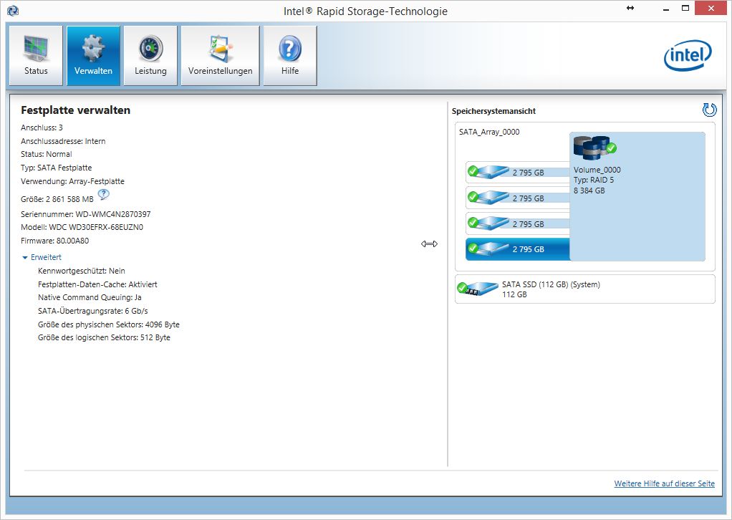The width and height of the screenshot is (732, 520).
Task: Click 'Native Command Queuing: Ja' line
Action: [x=90, y=297]
